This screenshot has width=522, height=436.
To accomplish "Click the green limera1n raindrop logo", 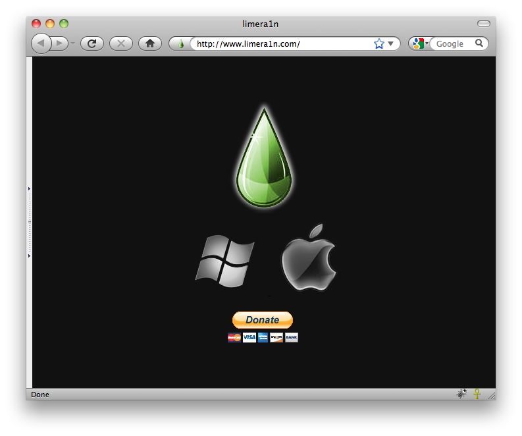I will pyautogui.click(x=264, y=157).
